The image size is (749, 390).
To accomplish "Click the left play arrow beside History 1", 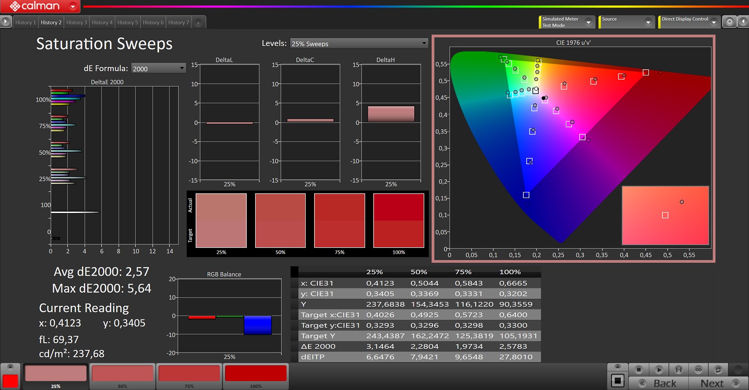I will pyautogui.click(x=6, y=22).
